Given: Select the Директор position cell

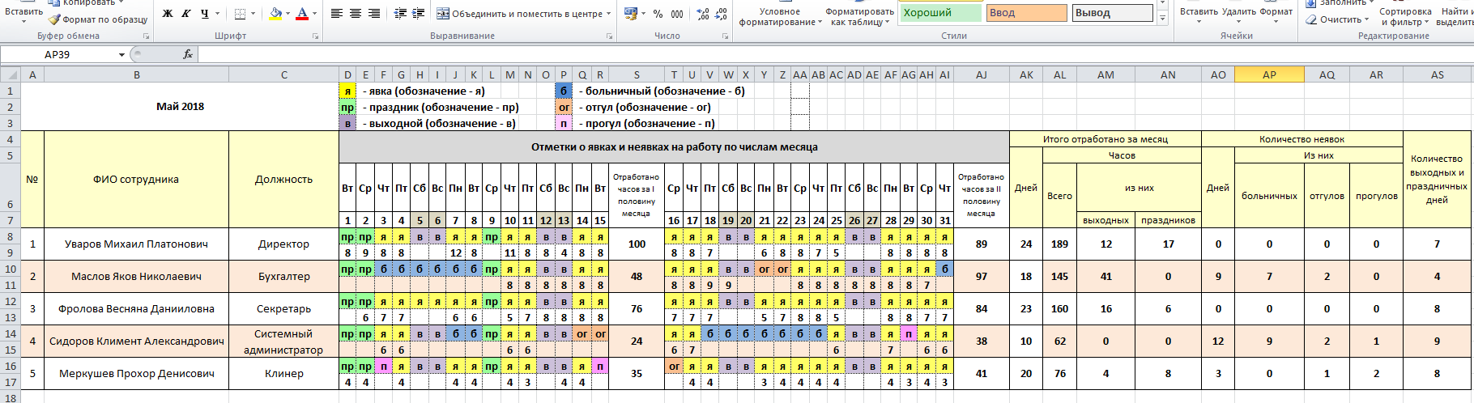Looking at the screenshot, I should click(x=284, y=244).
